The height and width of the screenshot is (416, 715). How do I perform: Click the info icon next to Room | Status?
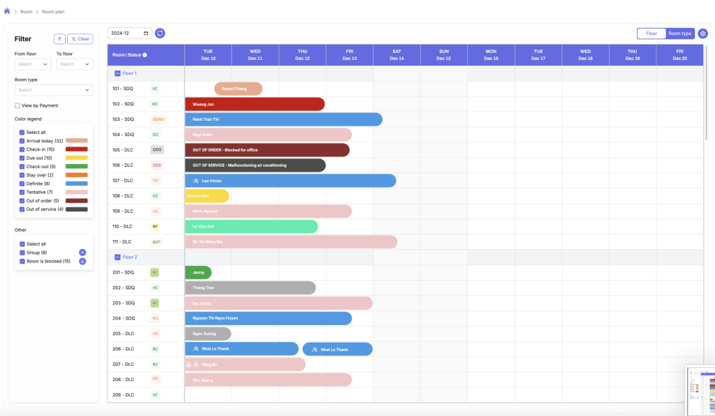point(145,54)
